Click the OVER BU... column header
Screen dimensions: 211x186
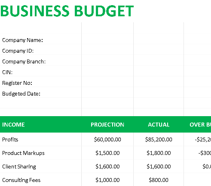coord(200,125)
